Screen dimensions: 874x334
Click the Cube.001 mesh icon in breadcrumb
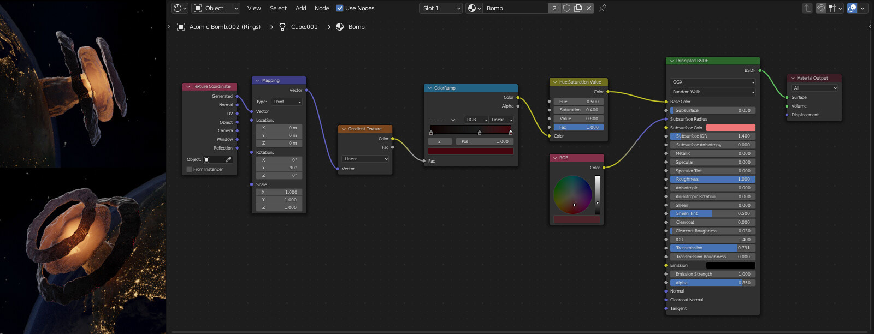[x=282, y=27]
